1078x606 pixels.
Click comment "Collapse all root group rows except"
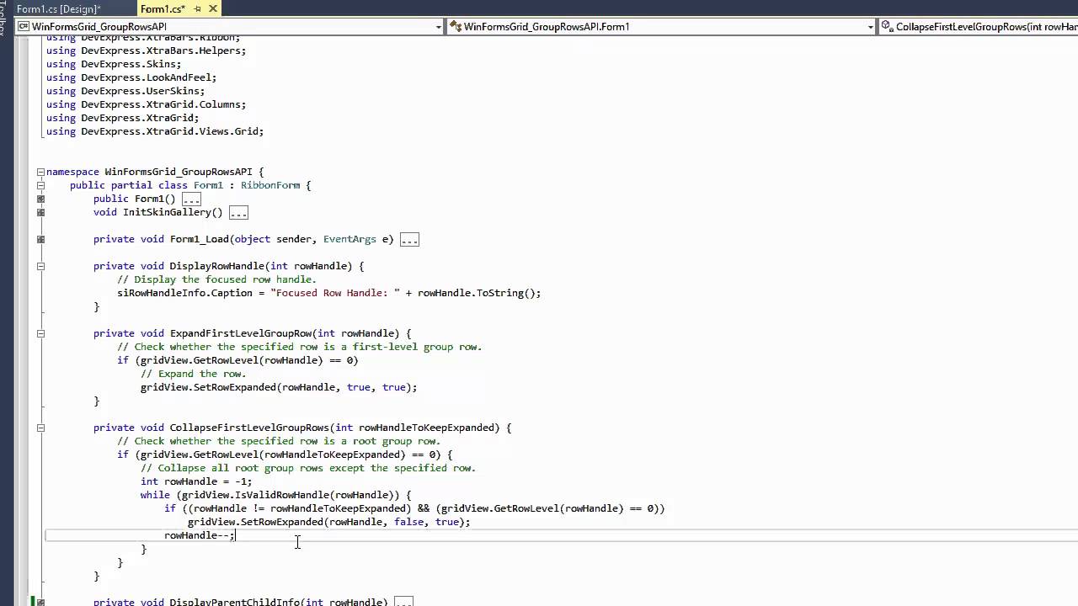click(308, 468)
